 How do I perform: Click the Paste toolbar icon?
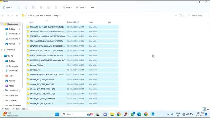pos(33,8)
